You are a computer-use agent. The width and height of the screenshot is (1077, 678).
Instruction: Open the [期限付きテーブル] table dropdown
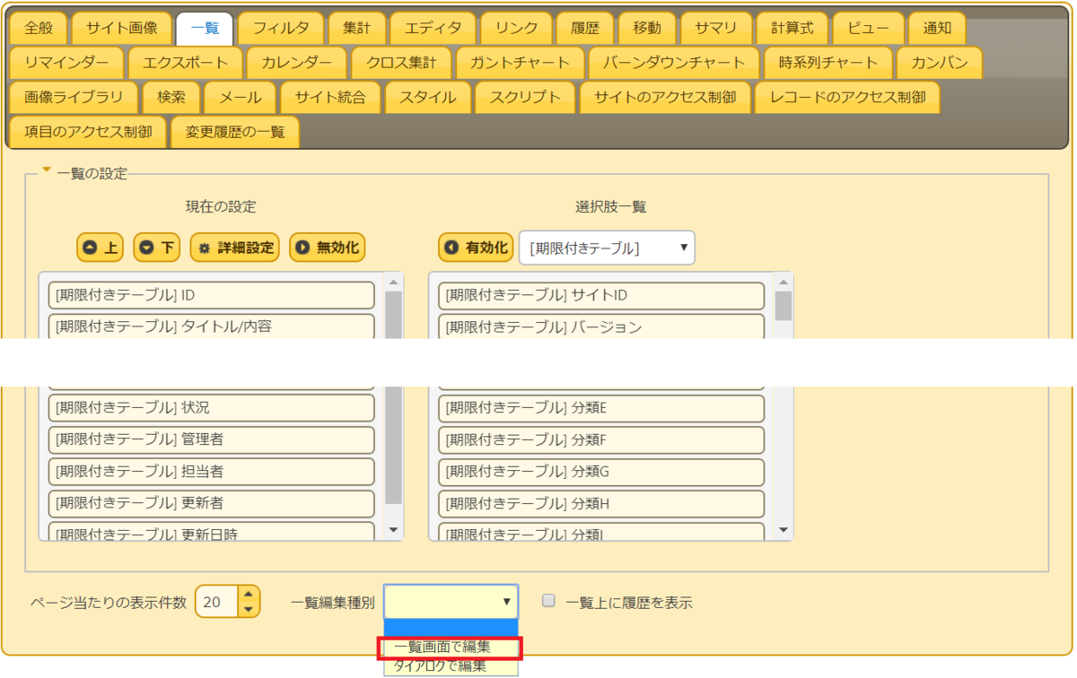pos(607,248)
